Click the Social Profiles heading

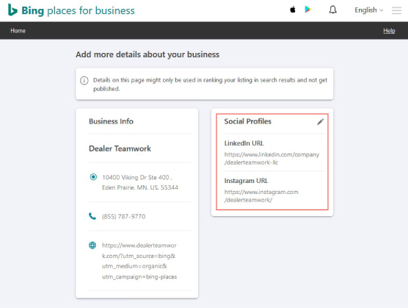point(248,121)
